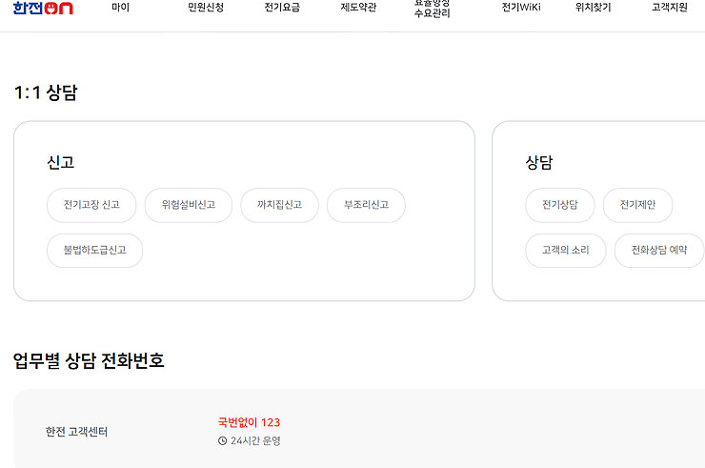Click the 상담 section heading

(539, 162)
